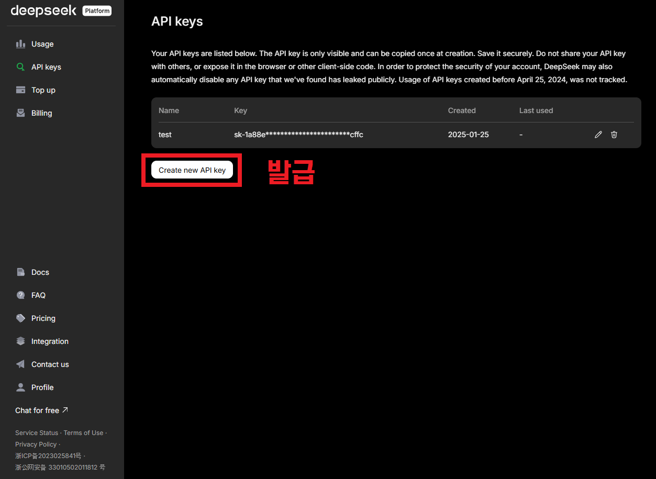Edit the test API key with pencil icon

(598, 135)
